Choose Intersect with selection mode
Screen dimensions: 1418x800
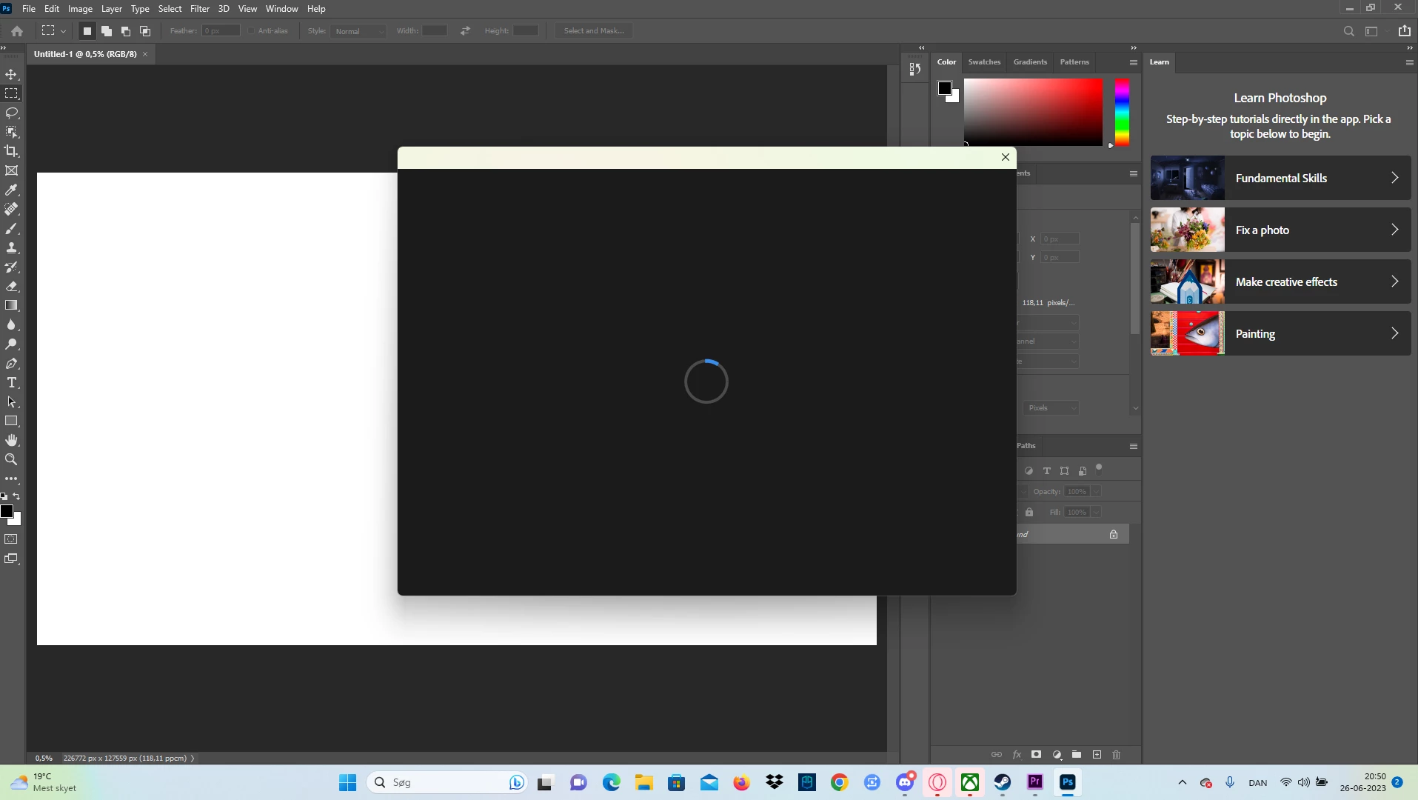tap(145, 31)
